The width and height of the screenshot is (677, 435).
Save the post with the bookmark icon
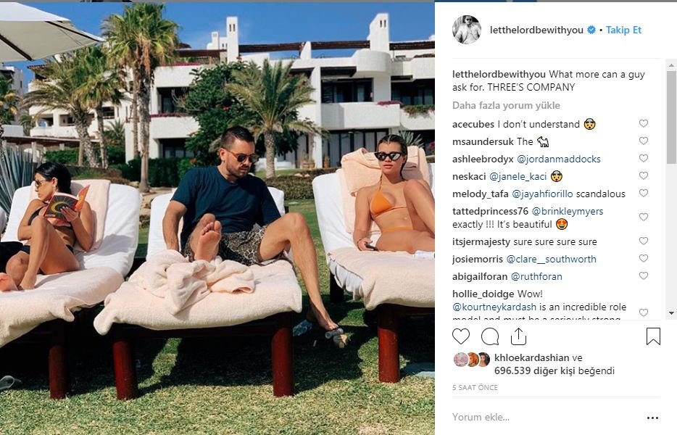pyautogui.click(x=653, y=336)
